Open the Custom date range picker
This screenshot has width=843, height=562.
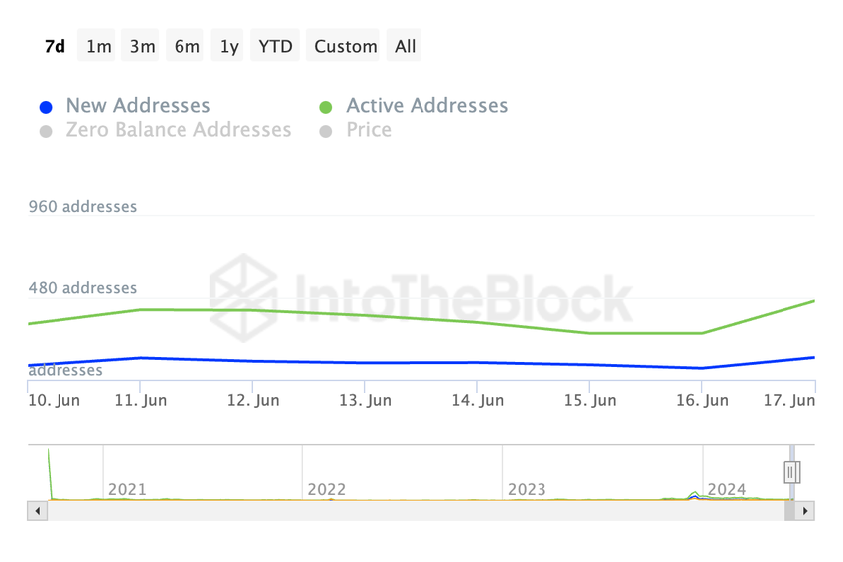point(346,46)
